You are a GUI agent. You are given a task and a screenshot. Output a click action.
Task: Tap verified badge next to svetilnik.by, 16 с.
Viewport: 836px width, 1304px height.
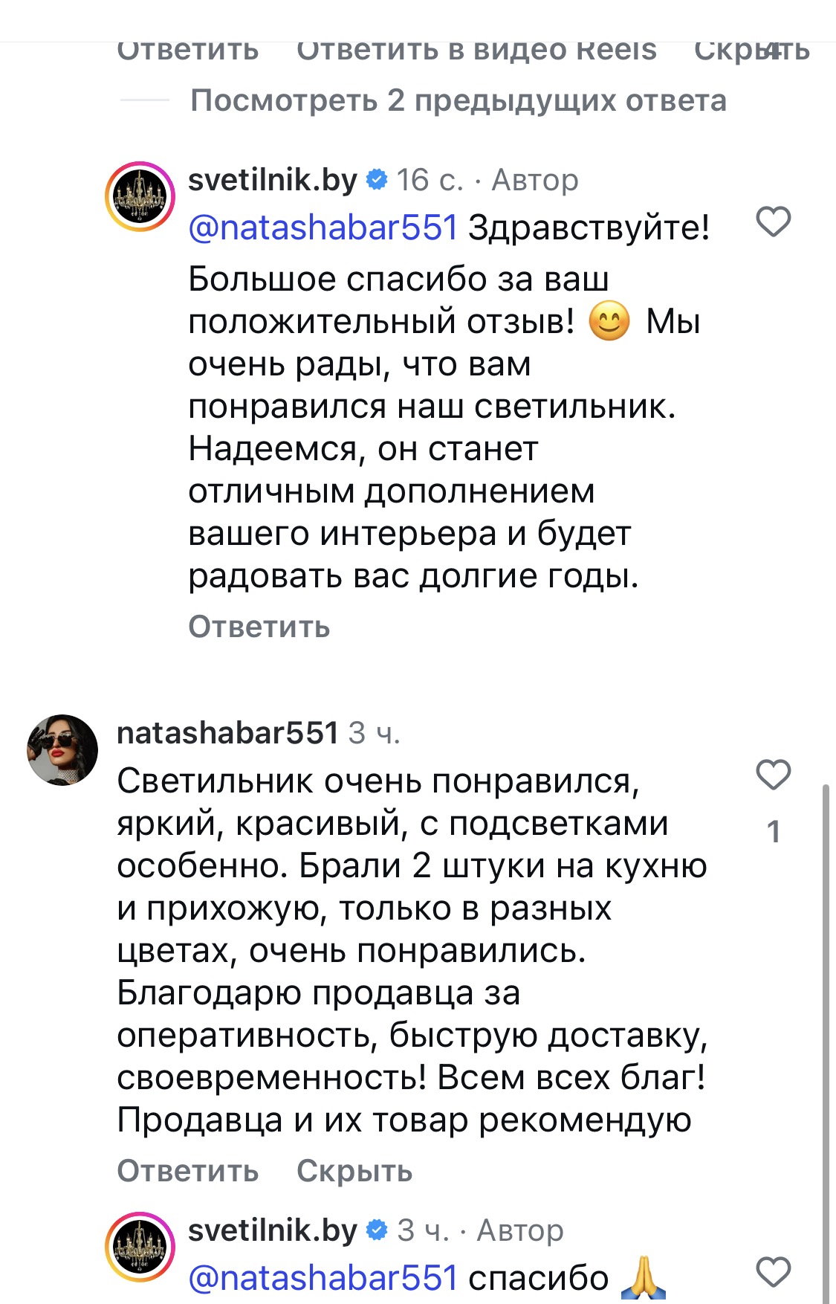point(378,180)
